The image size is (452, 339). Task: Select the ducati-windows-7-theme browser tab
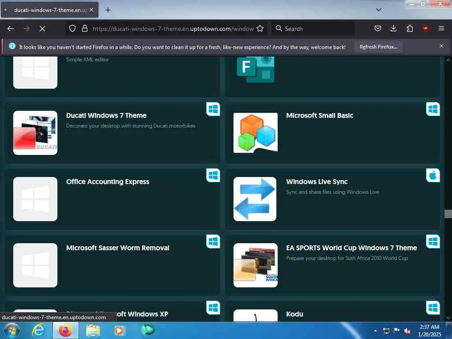click(49, 10)
